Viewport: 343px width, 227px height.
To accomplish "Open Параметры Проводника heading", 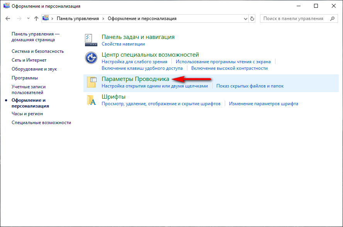I will point(136,79).
